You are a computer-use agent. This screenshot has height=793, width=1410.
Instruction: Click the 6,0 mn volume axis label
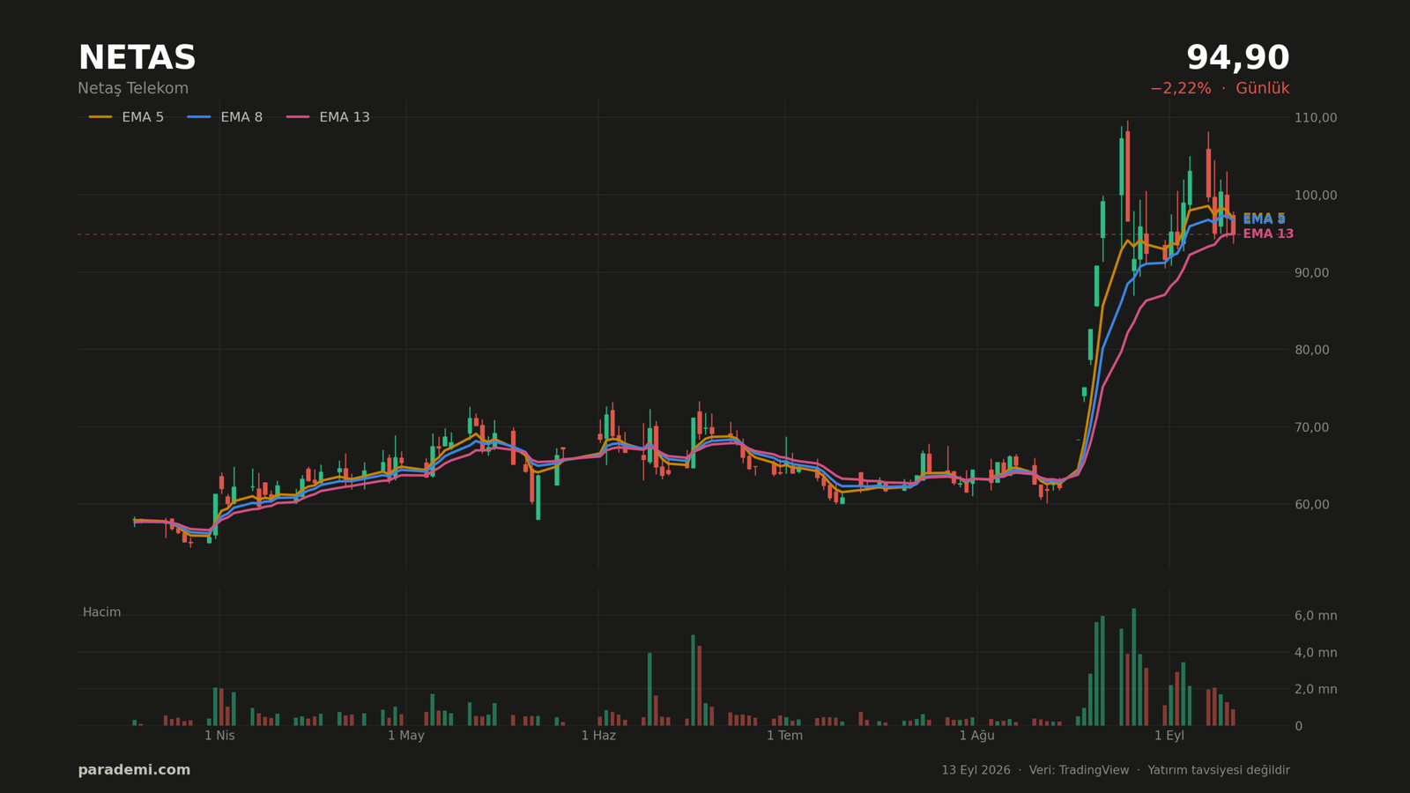tap(1316, 616)
